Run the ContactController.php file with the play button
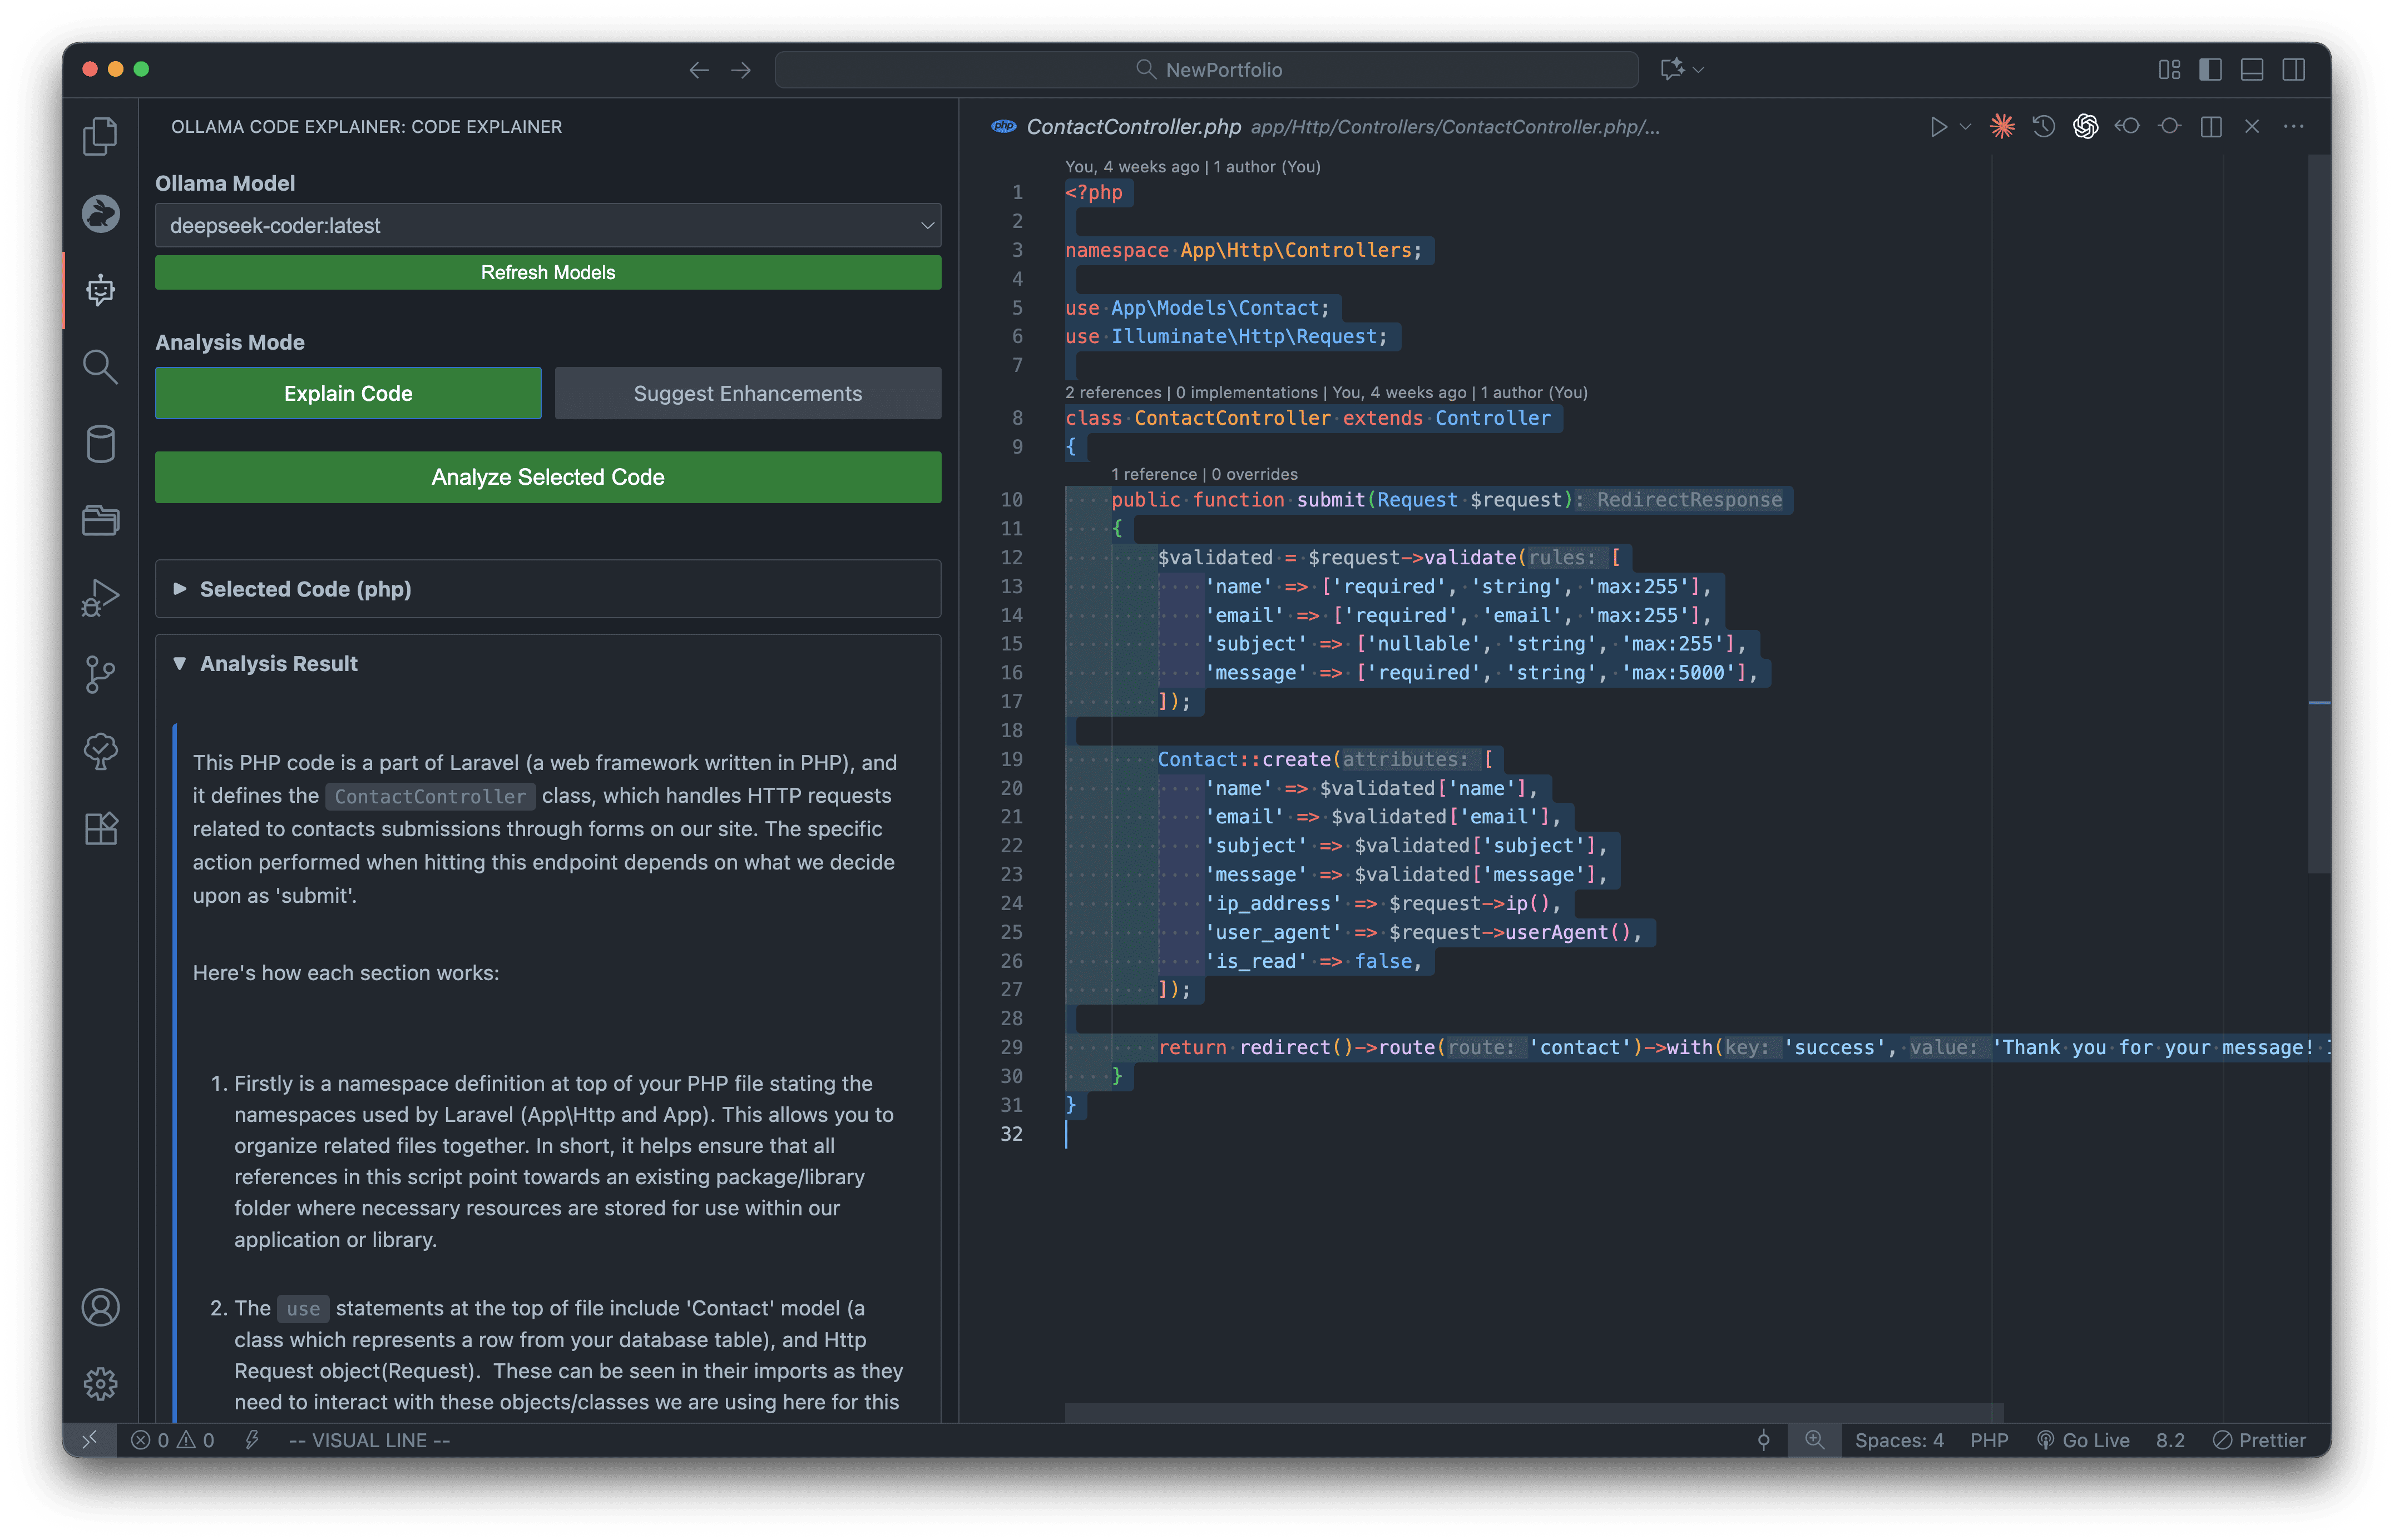Screen dimensions: 2394x1540 [x=1939, y=126]
